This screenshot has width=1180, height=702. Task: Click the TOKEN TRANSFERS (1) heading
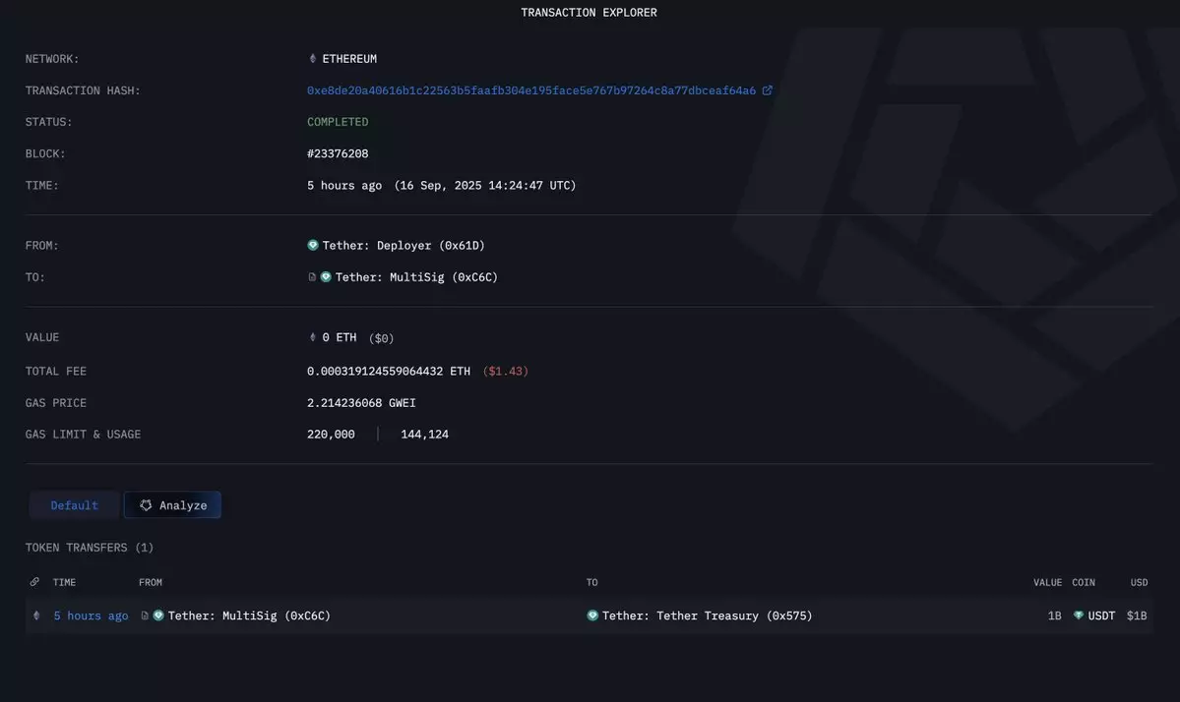(x=90, y=548)
